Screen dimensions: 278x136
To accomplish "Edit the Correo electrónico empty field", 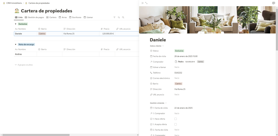I will pyautogui.click(x=177, y=78).
